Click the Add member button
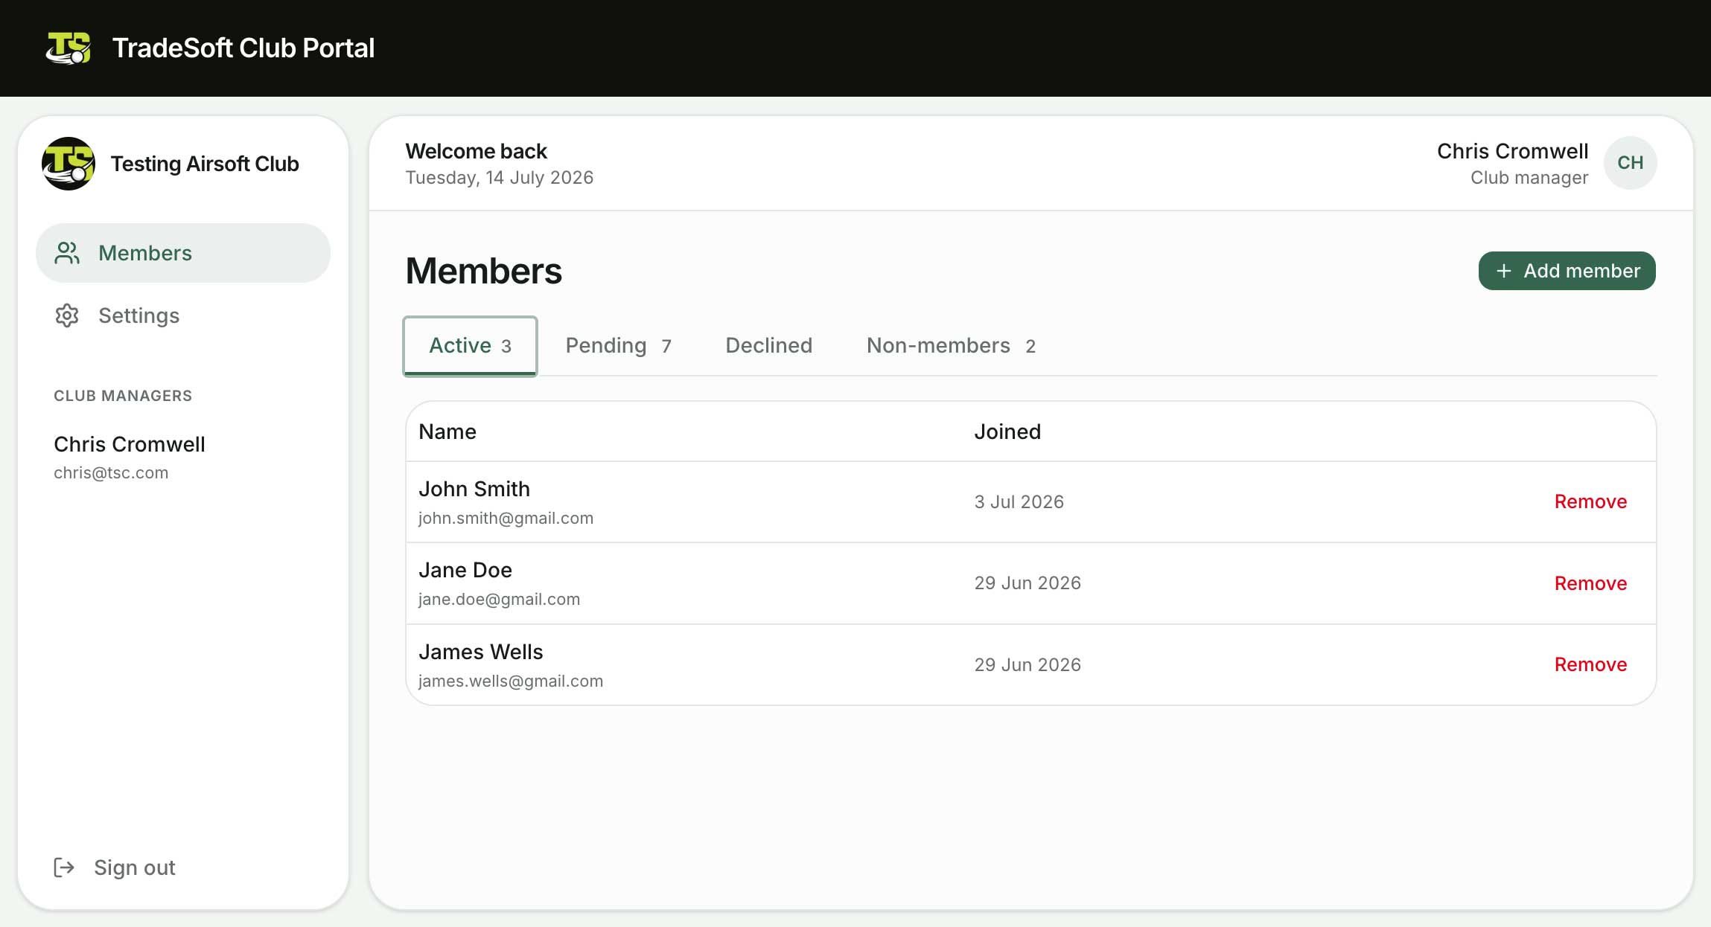Screen dimensions: 1711x927 pos(1567,271)
